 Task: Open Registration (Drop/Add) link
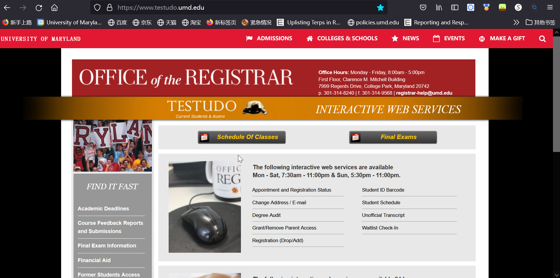pos(278,240)
